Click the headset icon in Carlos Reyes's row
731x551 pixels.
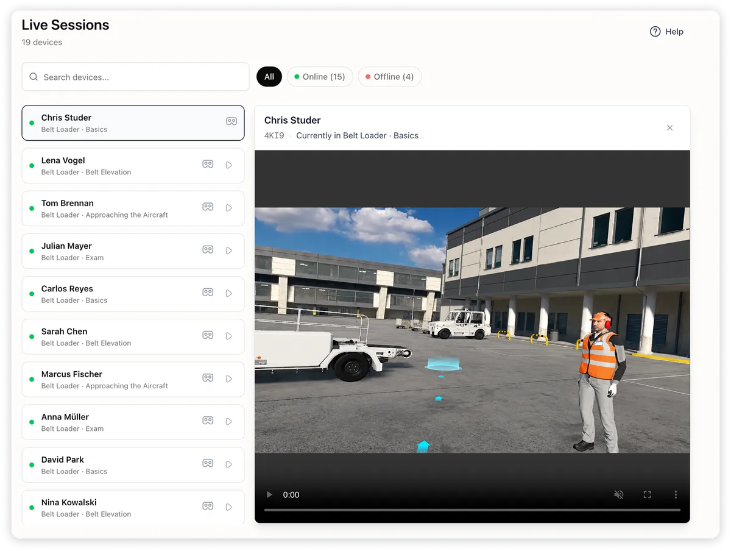tap(208, 293)
